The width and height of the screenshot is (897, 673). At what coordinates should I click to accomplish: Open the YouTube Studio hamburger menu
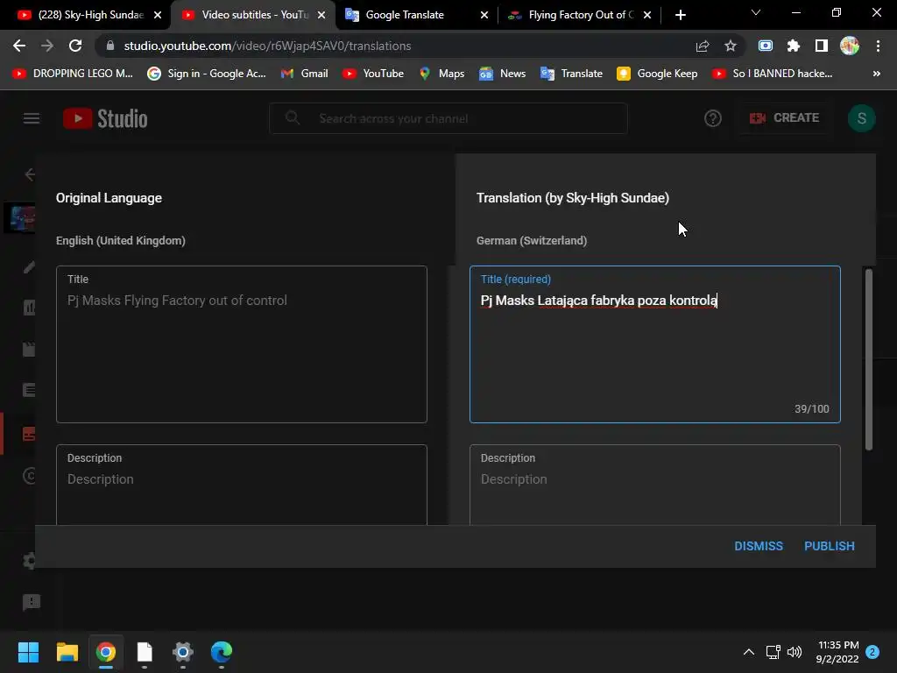[x=32, y=118]
